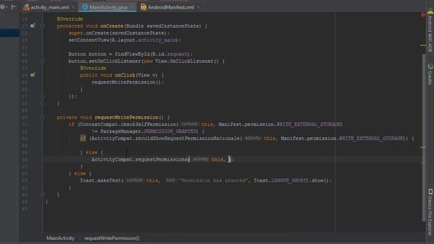Click R.layout.activity_main reference

pos(143,40)
